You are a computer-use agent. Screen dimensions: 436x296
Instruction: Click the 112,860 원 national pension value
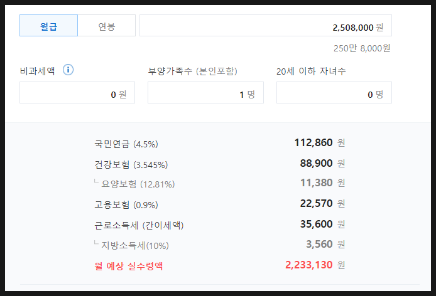pyautogui.click(x=319, y=143)
